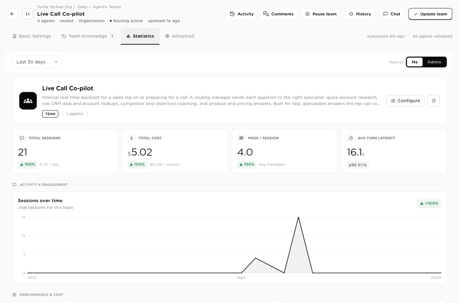Screen dimensions: 459x303
Task: Open the Comments panel
Action: point(278,14)
